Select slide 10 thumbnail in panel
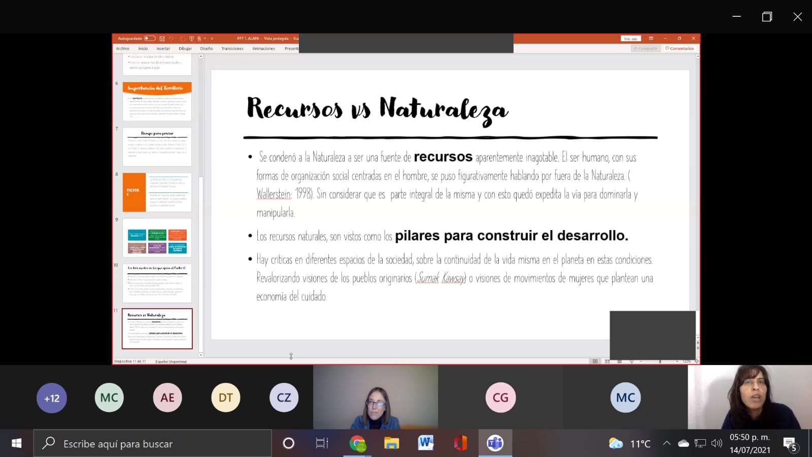 (157, 283)
